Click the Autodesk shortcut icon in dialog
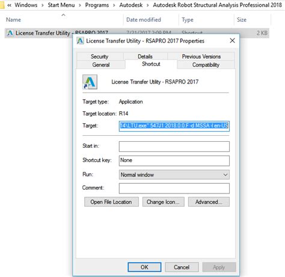285x277 pixels. (x=90, y=82)
